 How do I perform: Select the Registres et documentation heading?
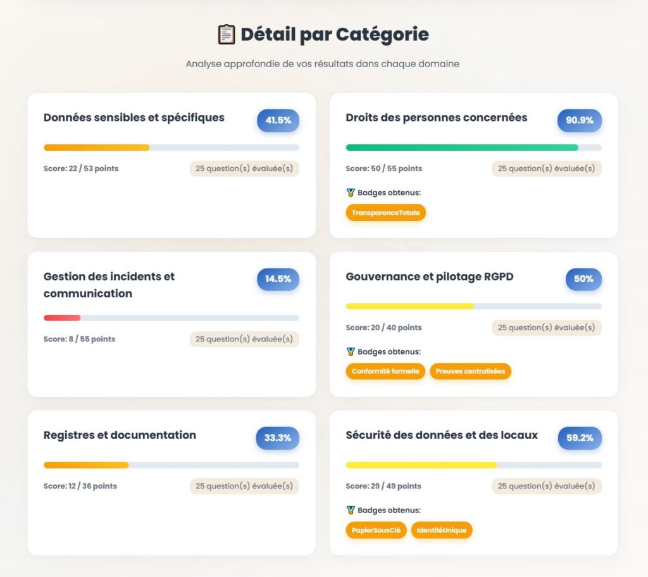(120, 435)
